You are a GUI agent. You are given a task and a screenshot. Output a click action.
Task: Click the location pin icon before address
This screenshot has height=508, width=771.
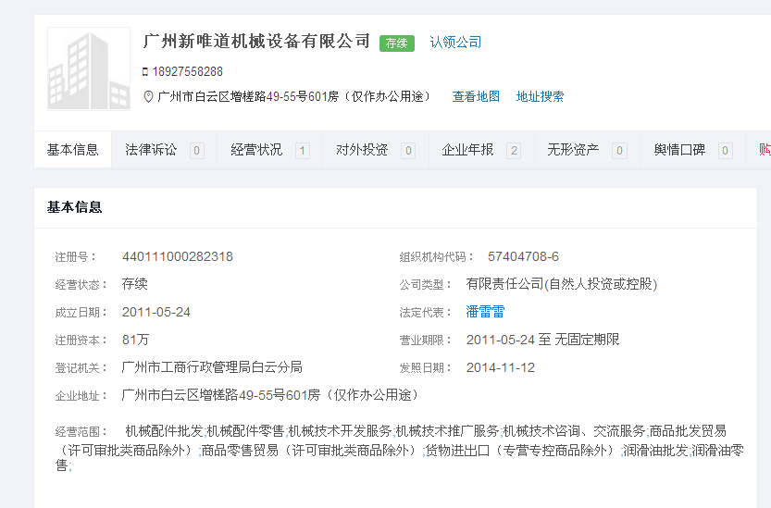(x=148, y=96)
